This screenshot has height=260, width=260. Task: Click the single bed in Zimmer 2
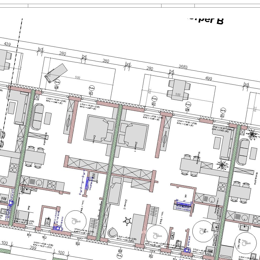click(115, 190)
